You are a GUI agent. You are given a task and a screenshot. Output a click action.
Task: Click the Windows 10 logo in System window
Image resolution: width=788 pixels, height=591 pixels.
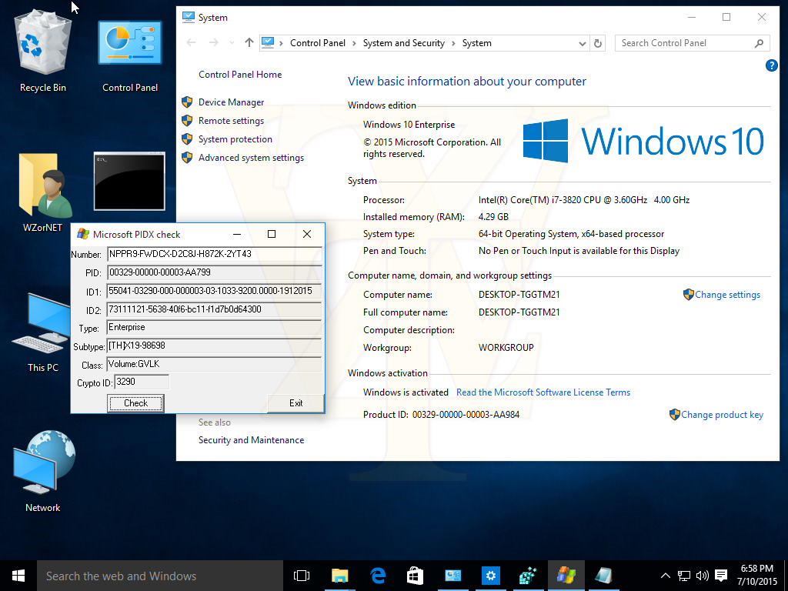point(643,142)
